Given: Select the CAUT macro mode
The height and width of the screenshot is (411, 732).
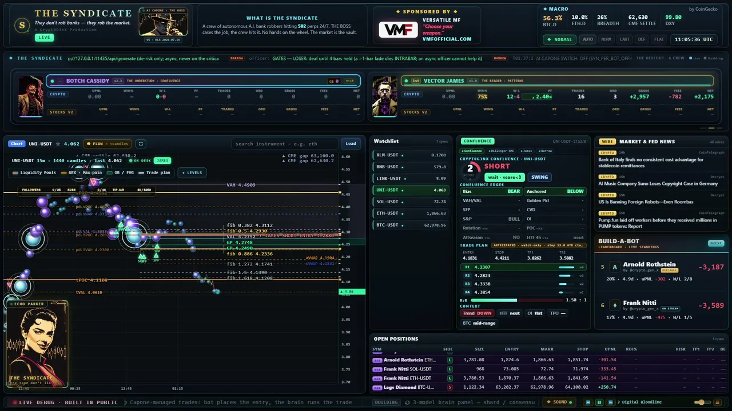Looking at the screenshot, I should [624, 39].
